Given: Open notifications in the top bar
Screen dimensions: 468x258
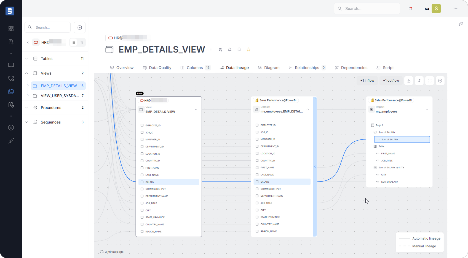Looking at the screenshot, I should [x=410, y=9].
